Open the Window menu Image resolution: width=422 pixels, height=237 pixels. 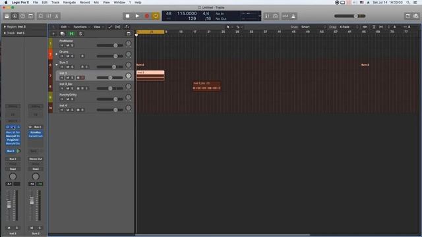(119, 3)
